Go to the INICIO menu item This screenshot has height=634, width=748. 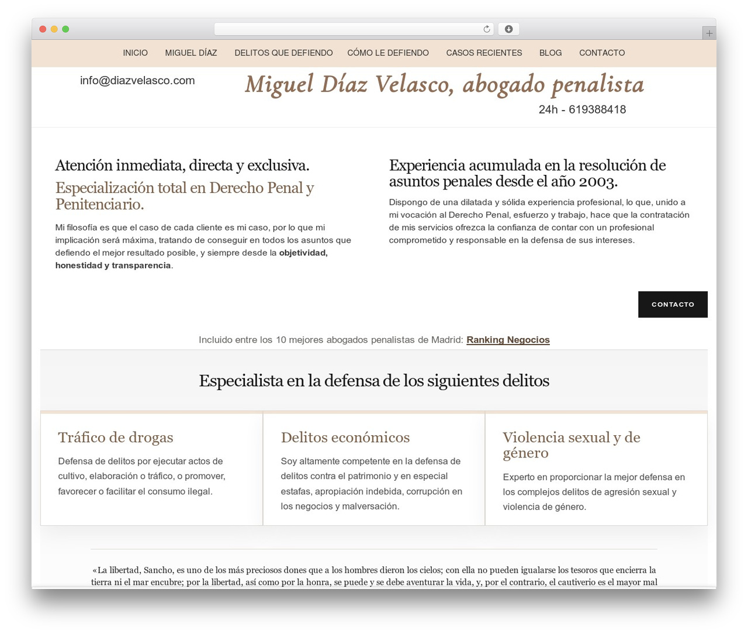point(135,53)
